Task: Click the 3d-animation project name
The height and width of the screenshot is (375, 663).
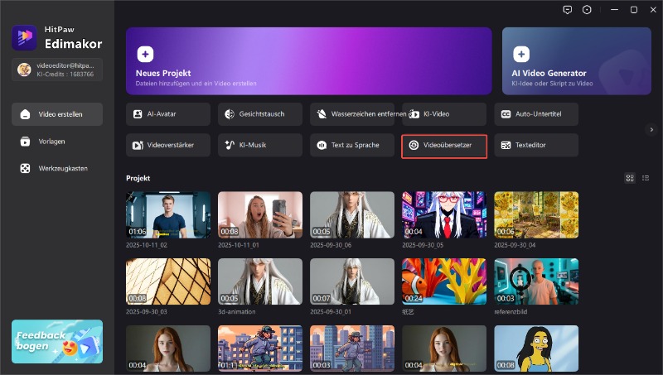Action: (x=237, y=311)
